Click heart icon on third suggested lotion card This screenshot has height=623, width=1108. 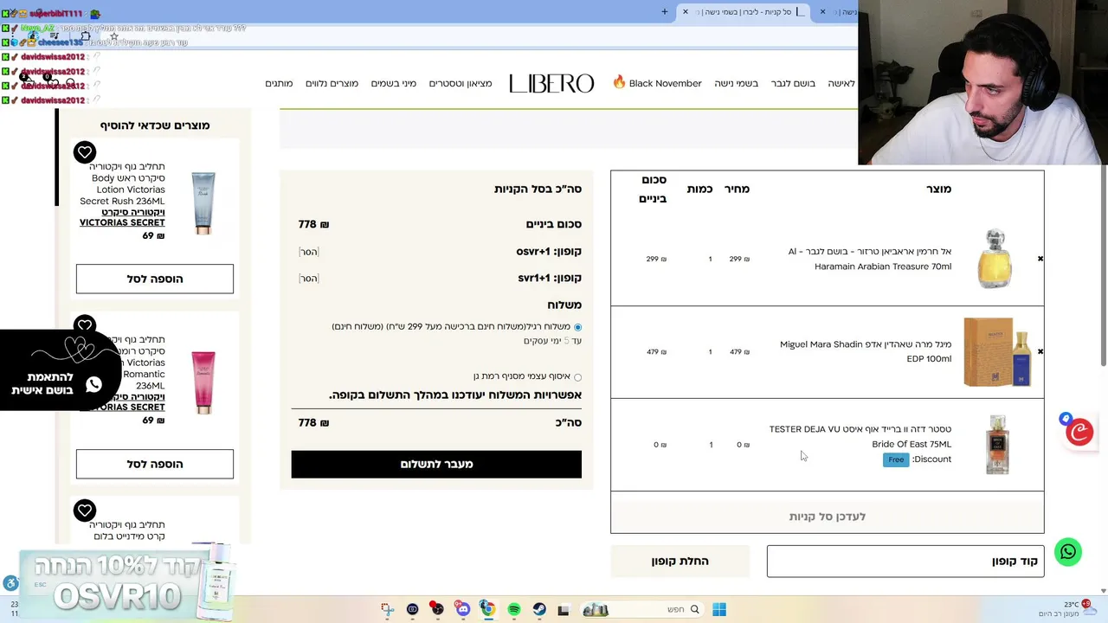coord(85,511)
